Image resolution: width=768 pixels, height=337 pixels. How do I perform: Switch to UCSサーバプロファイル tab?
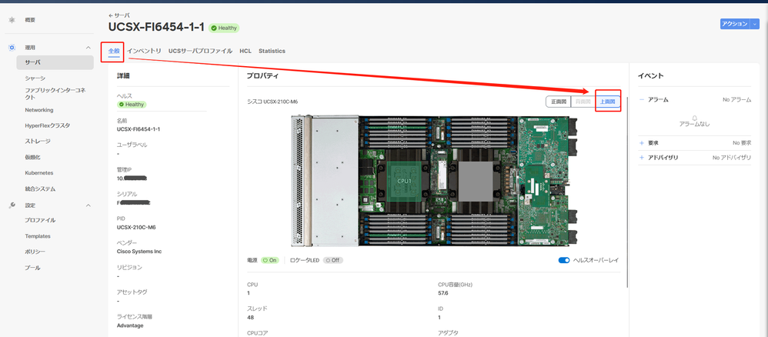pyautogui.click(x=200, y=51)
